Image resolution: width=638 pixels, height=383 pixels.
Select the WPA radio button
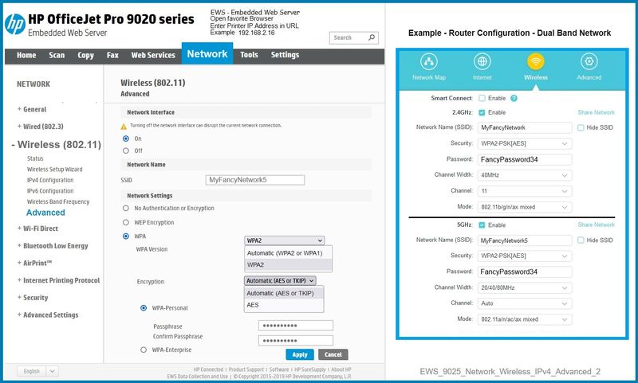pos(126,236)
